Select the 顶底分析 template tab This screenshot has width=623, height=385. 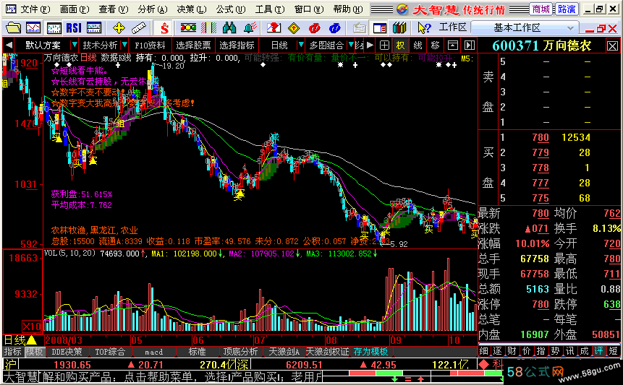[240, 352]
